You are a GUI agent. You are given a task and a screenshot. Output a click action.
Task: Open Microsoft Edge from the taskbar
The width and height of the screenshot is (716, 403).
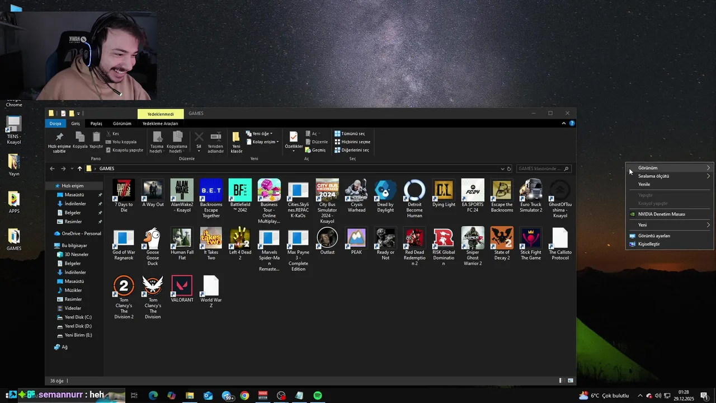click(x=153, y=395)
